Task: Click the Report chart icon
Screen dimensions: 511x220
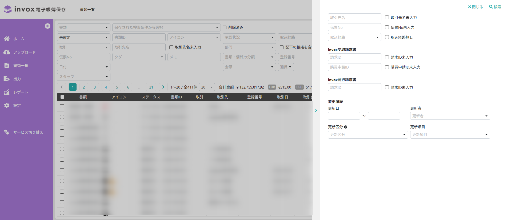Action: 7,92
